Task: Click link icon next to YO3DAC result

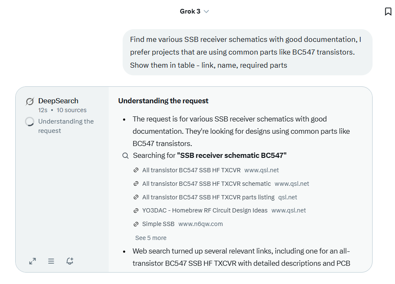Action: tap(136, 210)
